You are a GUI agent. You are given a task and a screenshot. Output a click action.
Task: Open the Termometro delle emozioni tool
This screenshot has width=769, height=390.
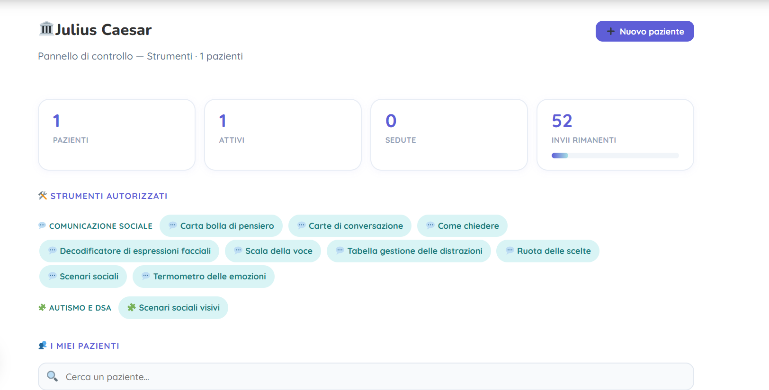[204, 277]
